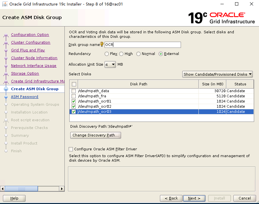Go to the Cluster Node Information step
This screenshot has width=259, height=204.
[x=34, y=58]
